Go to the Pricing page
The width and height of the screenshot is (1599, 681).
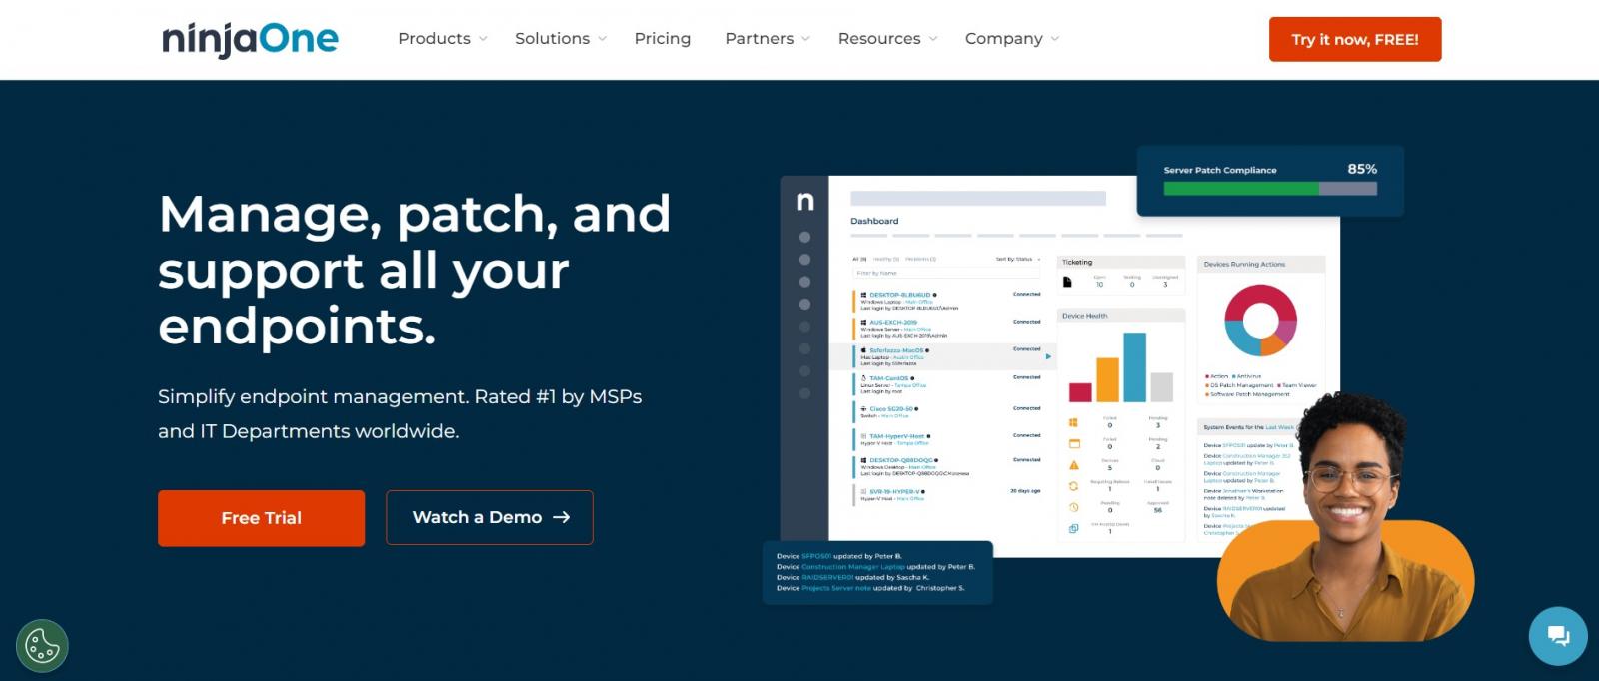point(663,39)
